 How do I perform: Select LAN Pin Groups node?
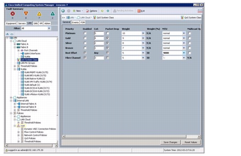click(28, 63)
